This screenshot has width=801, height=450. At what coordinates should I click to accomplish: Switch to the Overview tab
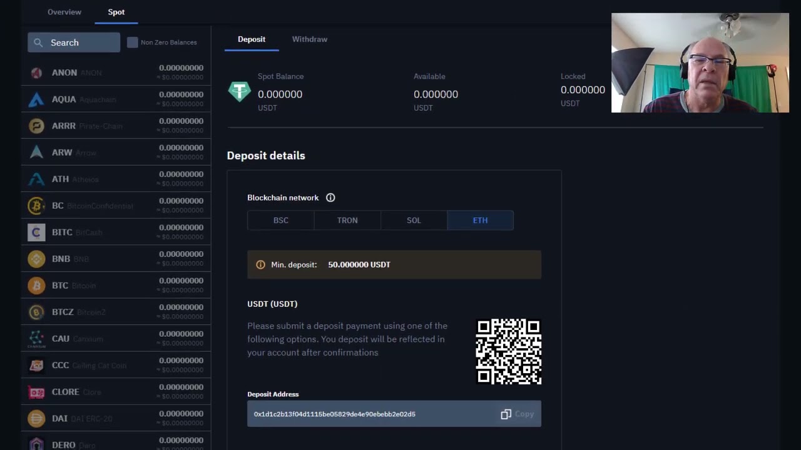[64, 12]
